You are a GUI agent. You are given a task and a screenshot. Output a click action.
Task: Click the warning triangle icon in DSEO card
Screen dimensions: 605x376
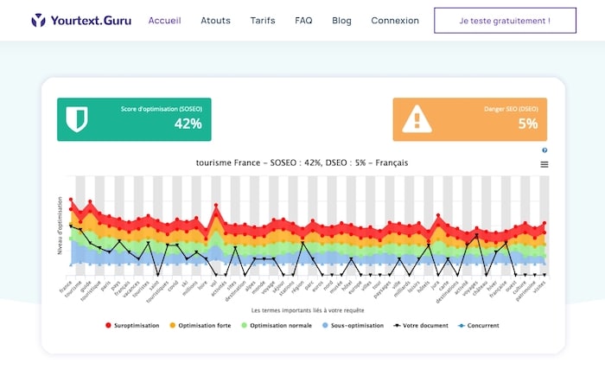(418, 118)
